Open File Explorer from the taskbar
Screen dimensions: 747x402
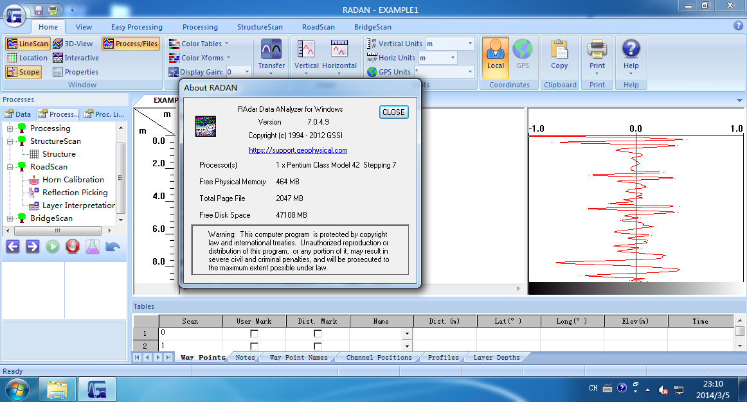[57, 390]
